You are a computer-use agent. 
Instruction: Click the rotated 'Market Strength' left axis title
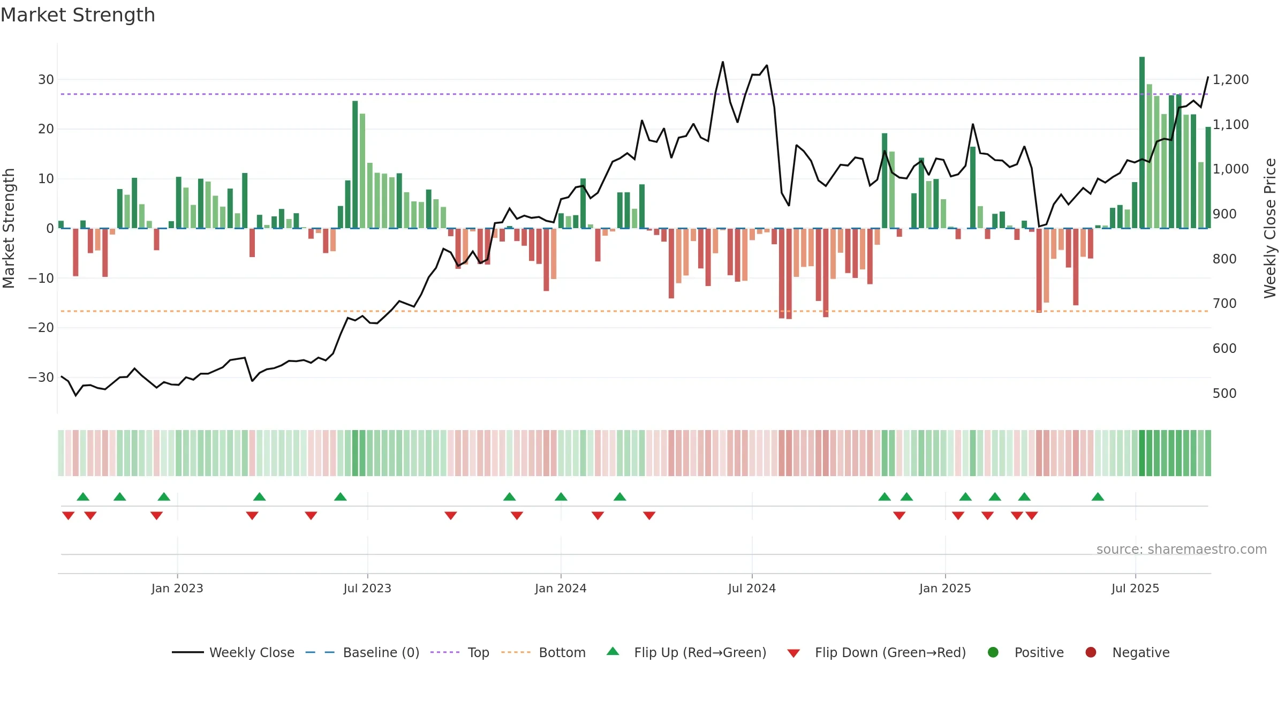[x=9, y=228]
